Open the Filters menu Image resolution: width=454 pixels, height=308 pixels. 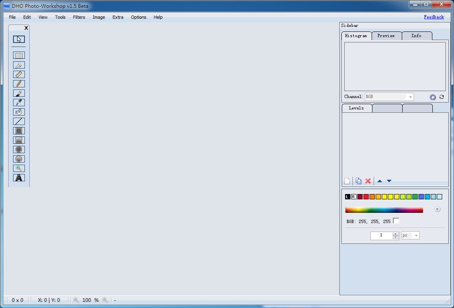(x=79, y=17)
